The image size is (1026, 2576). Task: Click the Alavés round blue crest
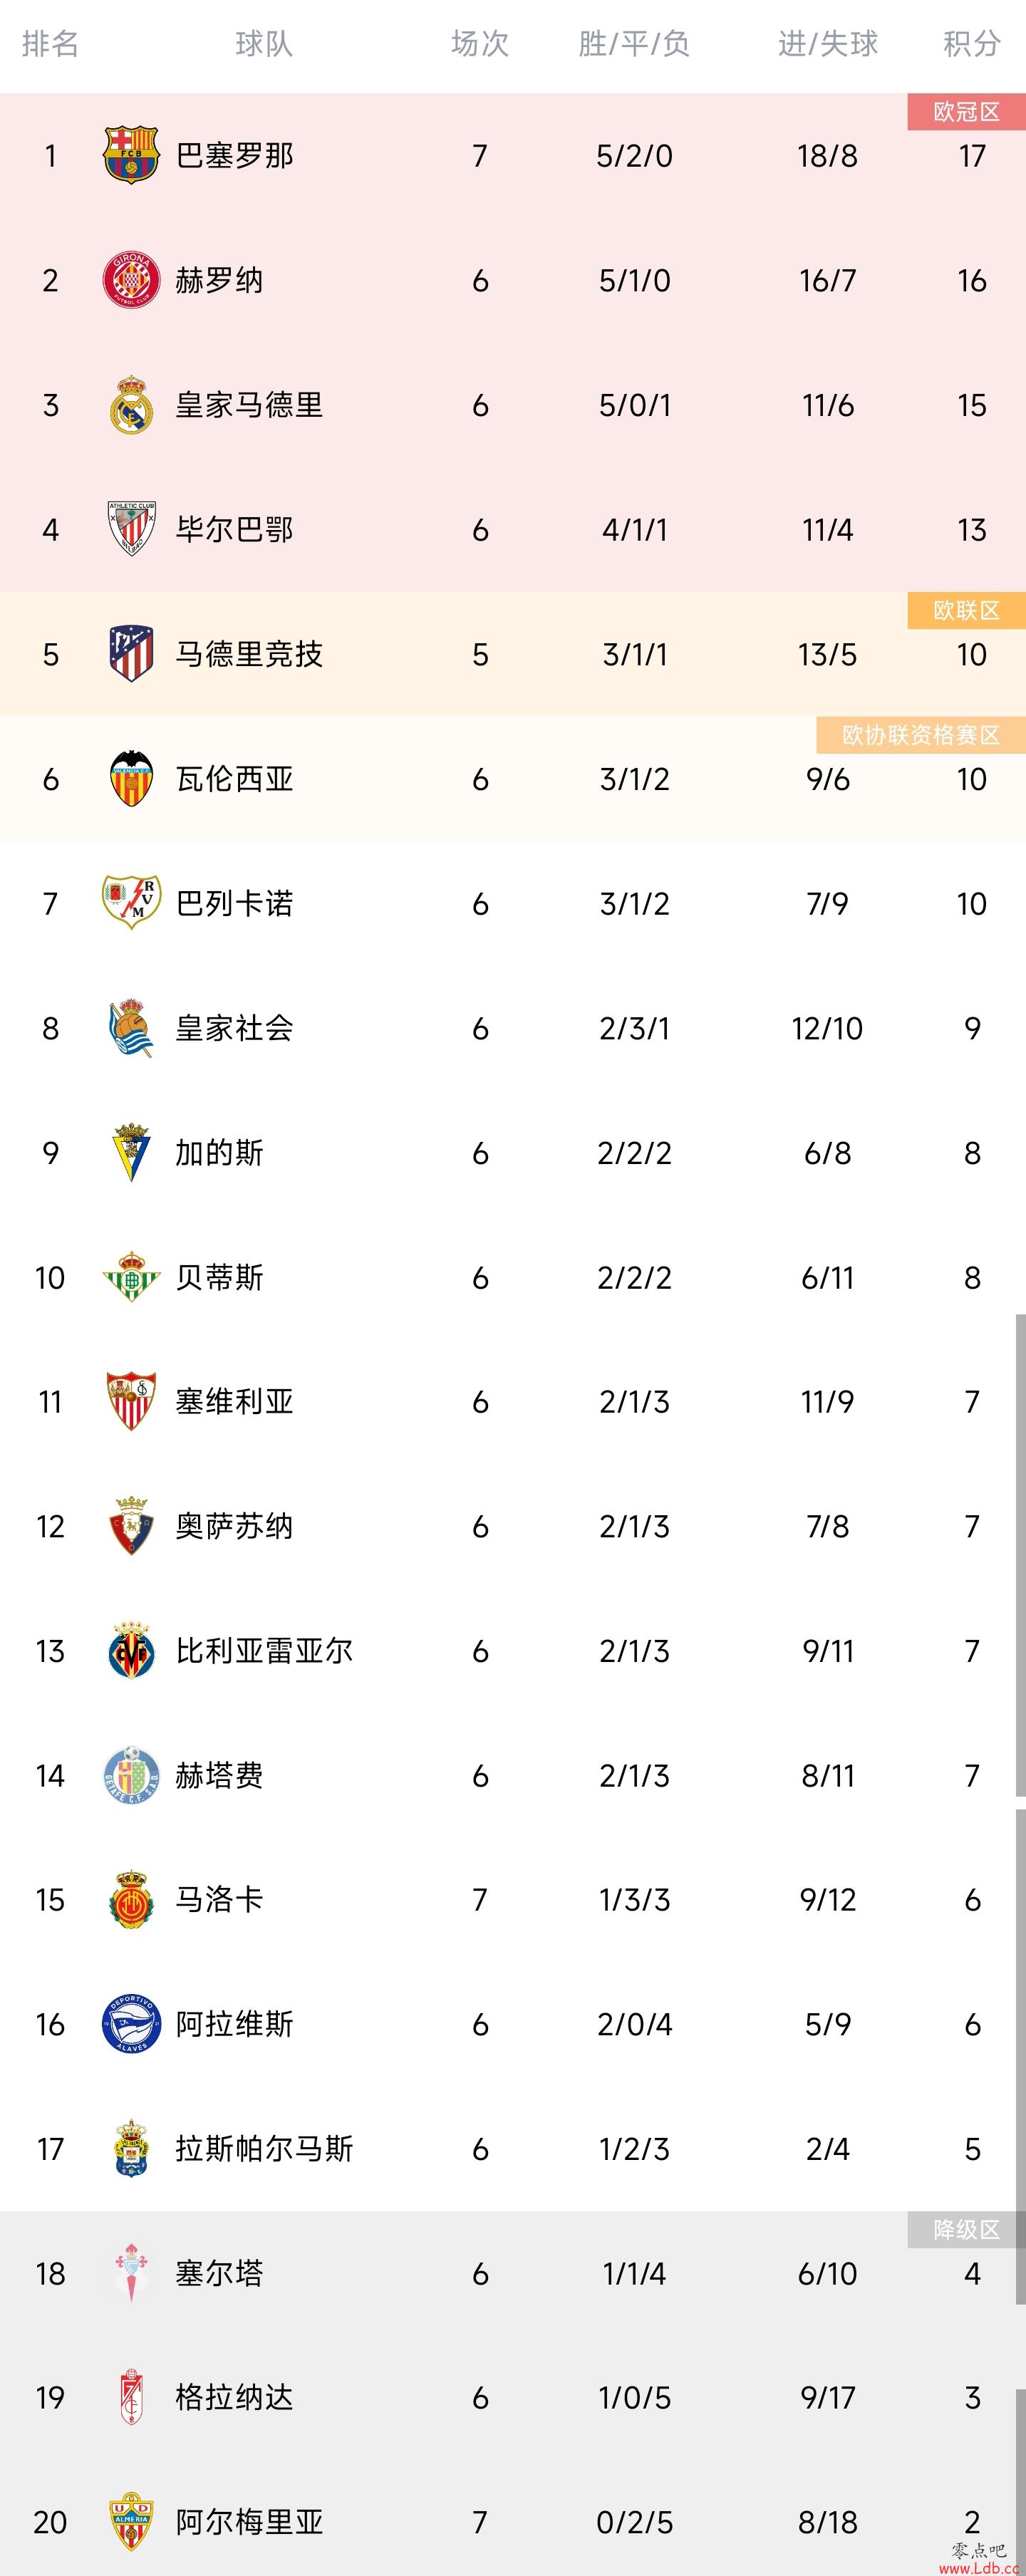click(131, 2024)
